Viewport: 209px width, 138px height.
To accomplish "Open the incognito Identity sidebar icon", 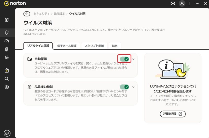I will (x=7, y=58).
